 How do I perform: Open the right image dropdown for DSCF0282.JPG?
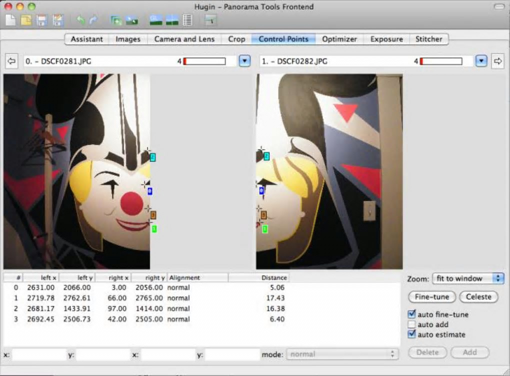point(481,61)
